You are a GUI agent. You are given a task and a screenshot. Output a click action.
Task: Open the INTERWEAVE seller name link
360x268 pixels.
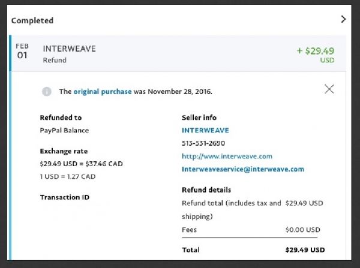click(205, 130)
